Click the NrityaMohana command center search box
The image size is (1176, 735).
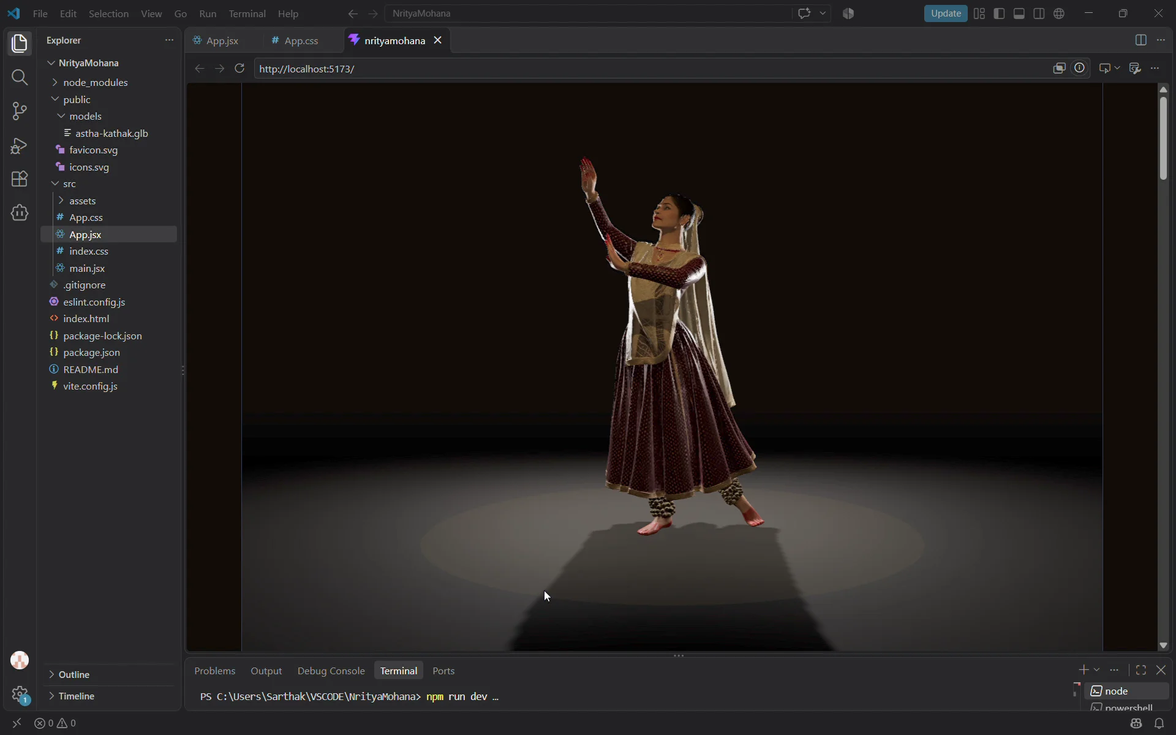pos(588,13)
